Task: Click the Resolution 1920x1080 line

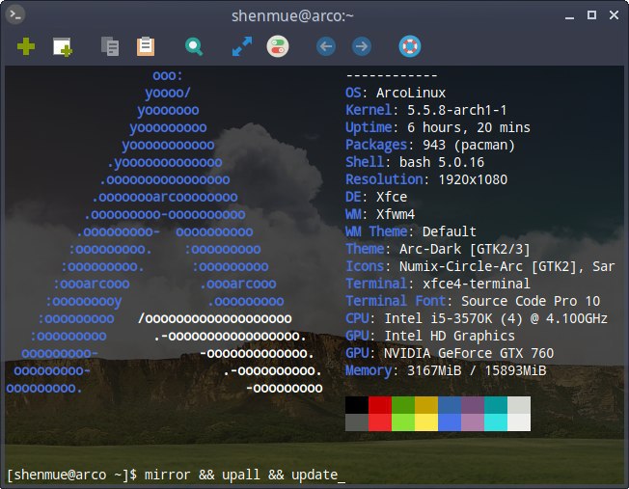Action: 426,179
